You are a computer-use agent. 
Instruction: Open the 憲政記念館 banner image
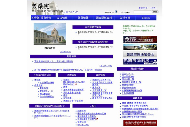point(140,47)
